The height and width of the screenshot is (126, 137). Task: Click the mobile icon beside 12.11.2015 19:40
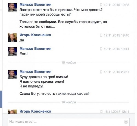(x=101, y=35)
